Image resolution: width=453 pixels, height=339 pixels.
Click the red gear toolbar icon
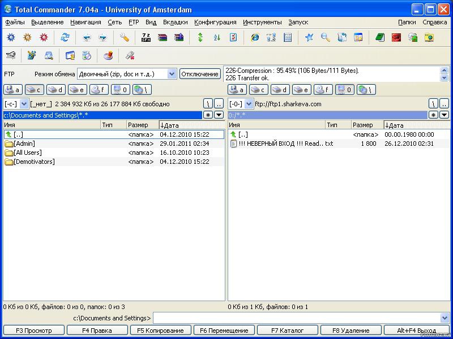[44, 37]
